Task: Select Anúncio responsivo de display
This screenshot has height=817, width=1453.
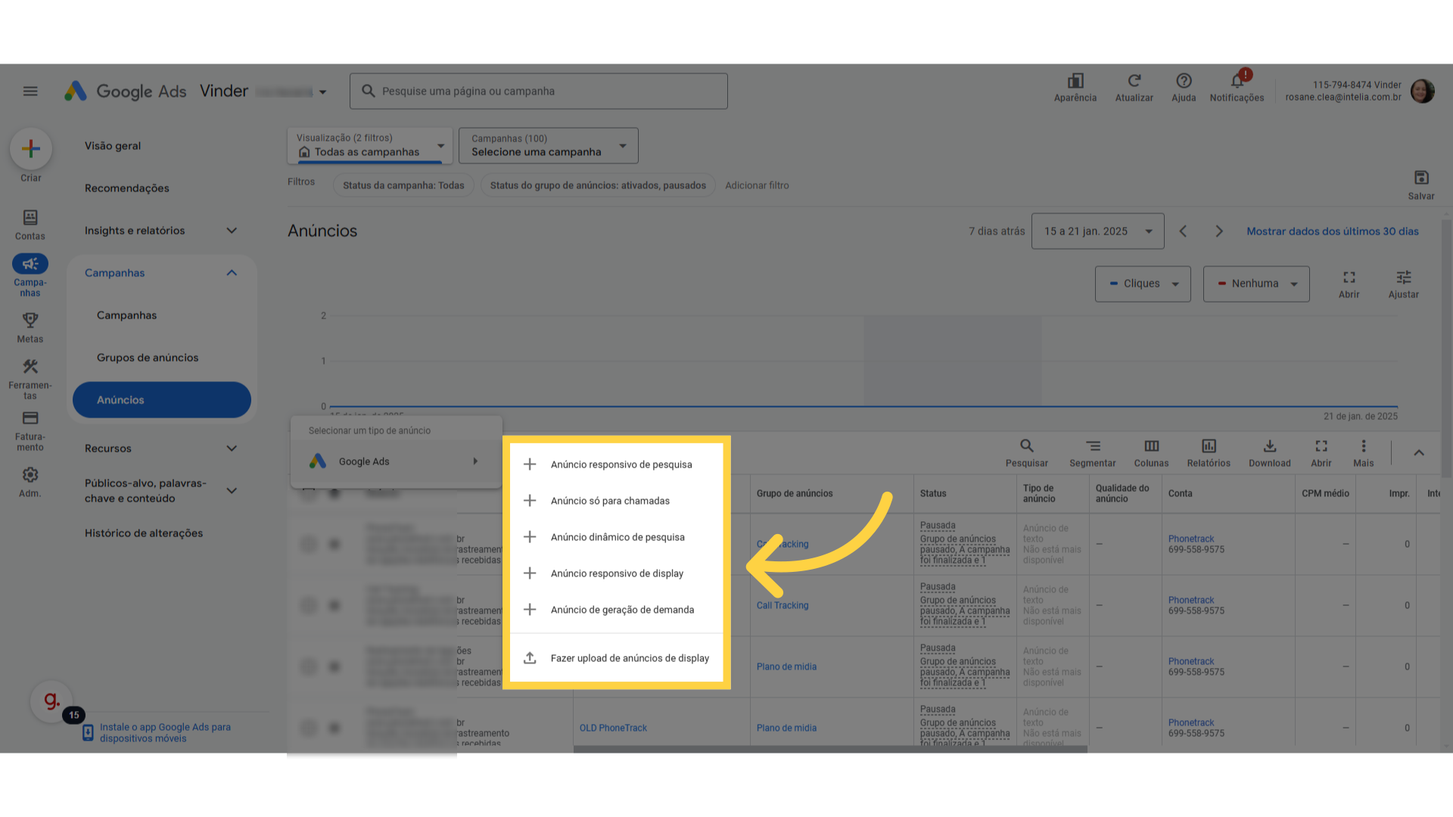Action: (617, 573)
